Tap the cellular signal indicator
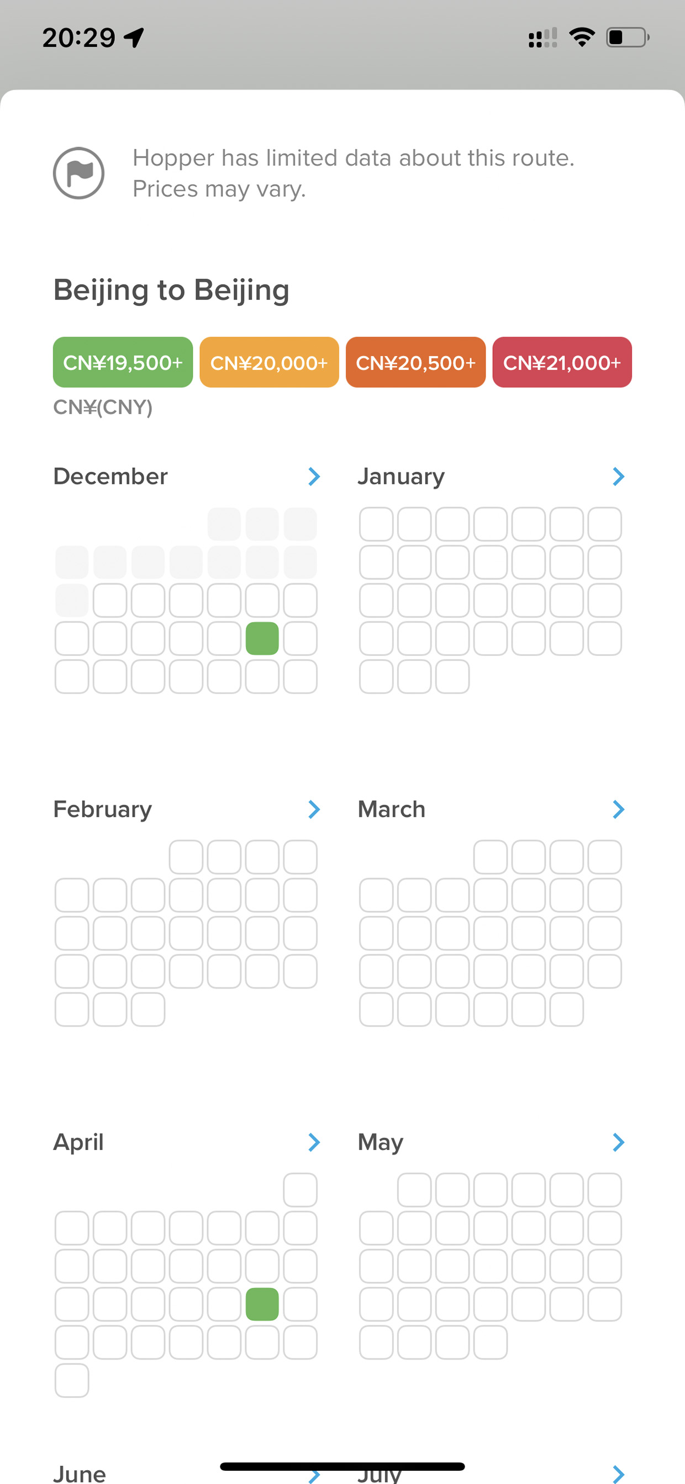Viewport: 685px width, 1484px height. (543, 38)
